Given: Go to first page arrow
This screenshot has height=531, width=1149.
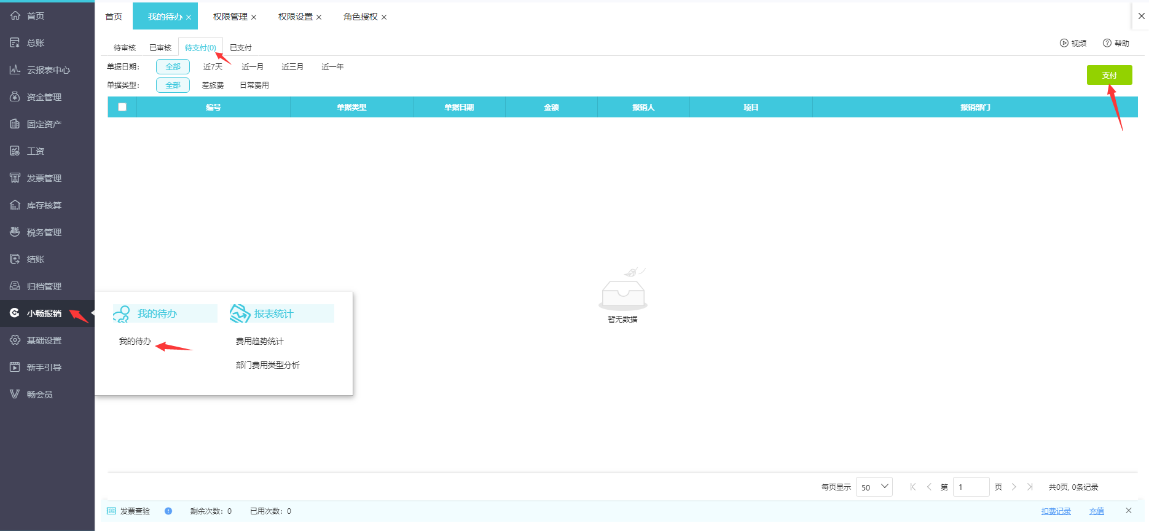Looking at the screenshot, I should 913,487.
